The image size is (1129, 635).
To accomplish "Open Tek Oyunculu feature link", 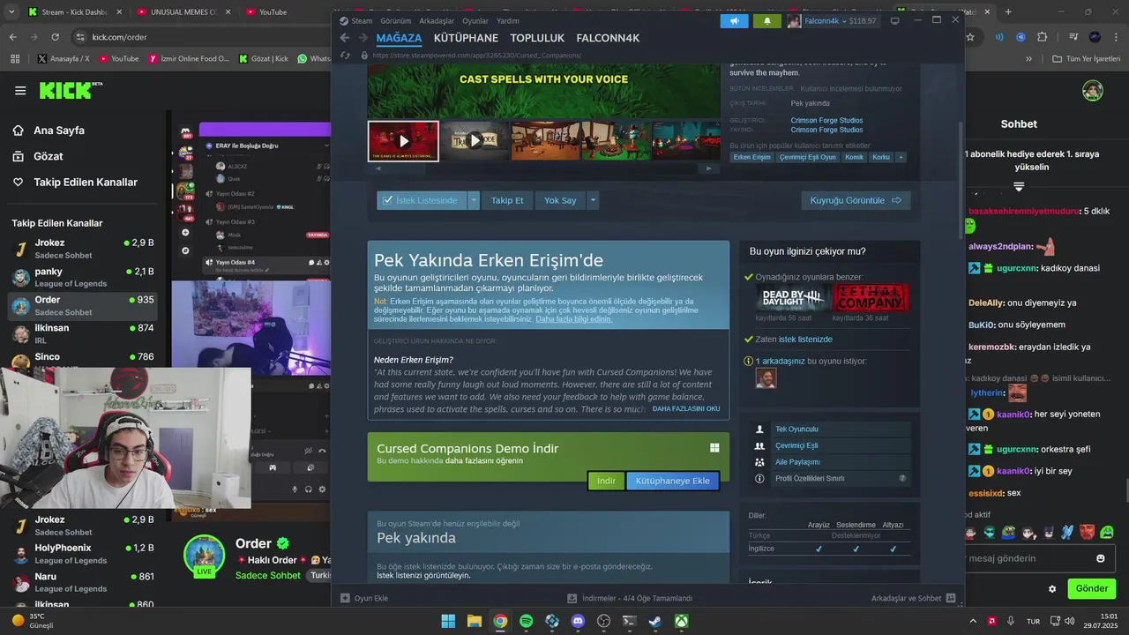I will 796,430.
